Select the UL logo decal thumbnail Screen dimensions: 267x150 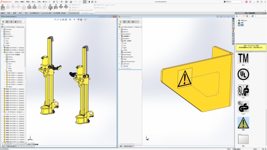(243, 74)
